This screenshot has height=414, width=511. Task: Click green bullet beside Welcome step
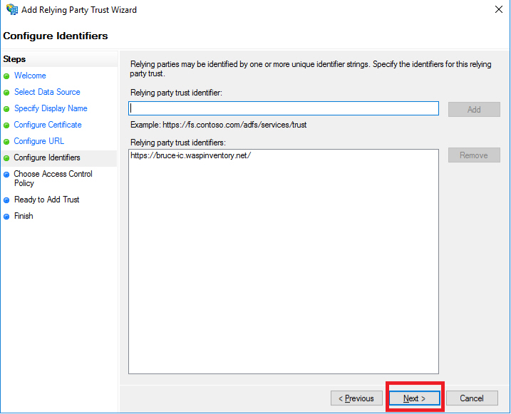pos(7,76)
